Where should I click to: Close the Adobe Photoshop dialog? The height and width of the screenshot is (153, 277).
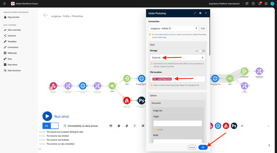[206, 13]
